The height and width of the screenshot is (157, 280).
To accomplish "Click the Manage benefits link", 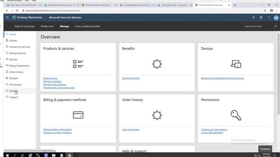I will pos(131,78).
